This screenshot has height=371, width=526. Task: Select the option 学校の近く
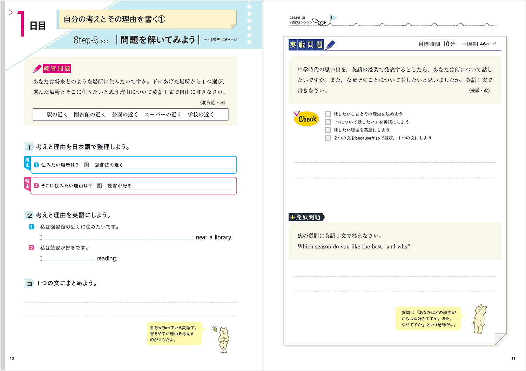(x=201, y=114)
